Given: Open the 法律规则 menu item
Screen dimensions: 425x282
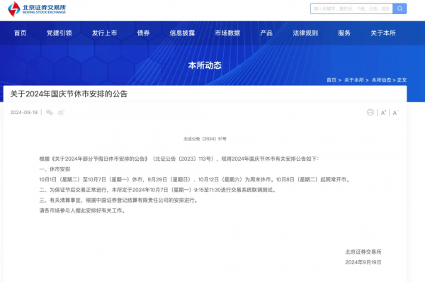Looking at the screenshot, I should pos(305,33).
